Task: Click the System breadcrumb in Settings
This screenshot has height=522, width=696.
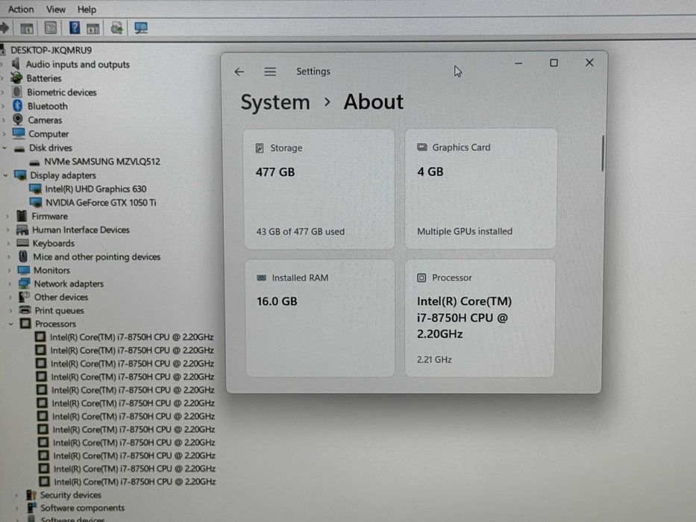Action: tap(275, 103)
